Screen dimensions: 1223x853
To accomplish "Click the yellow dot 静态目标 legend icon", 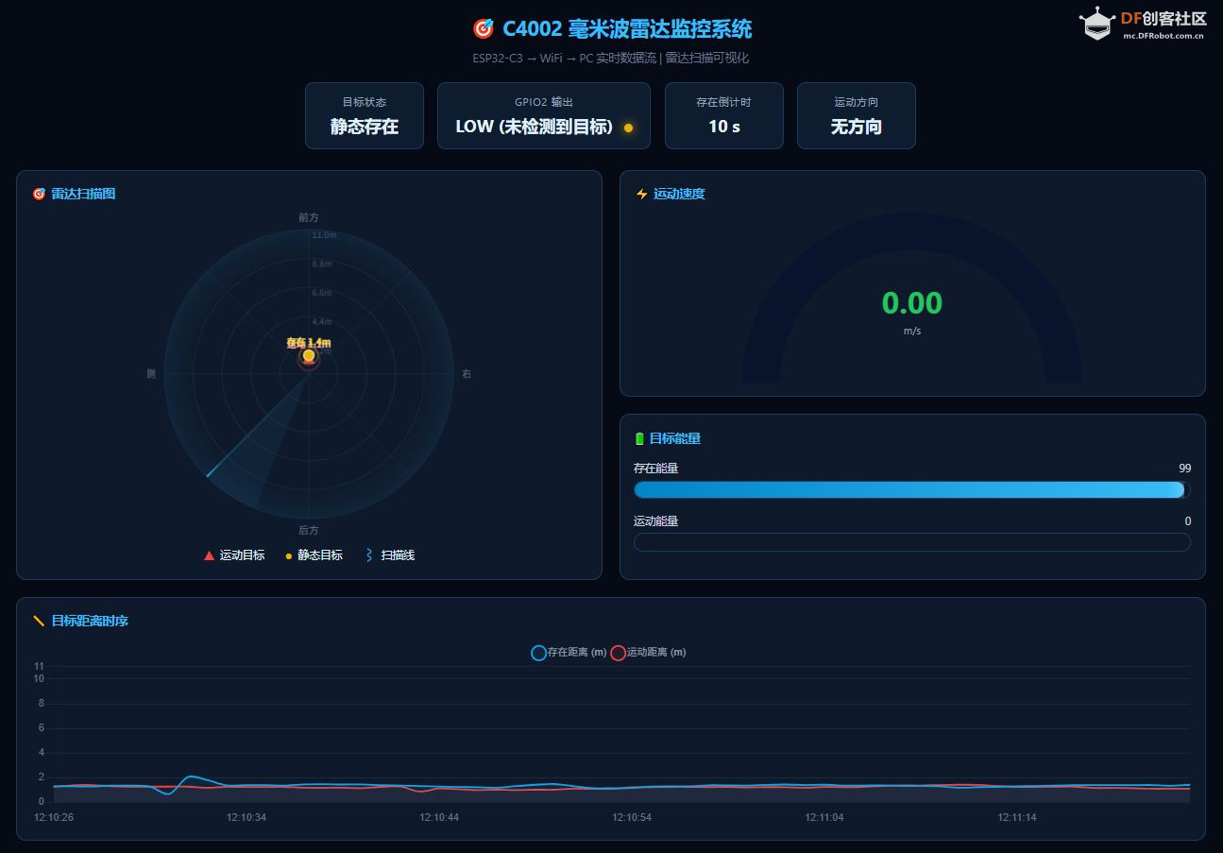I will point(289,556).
